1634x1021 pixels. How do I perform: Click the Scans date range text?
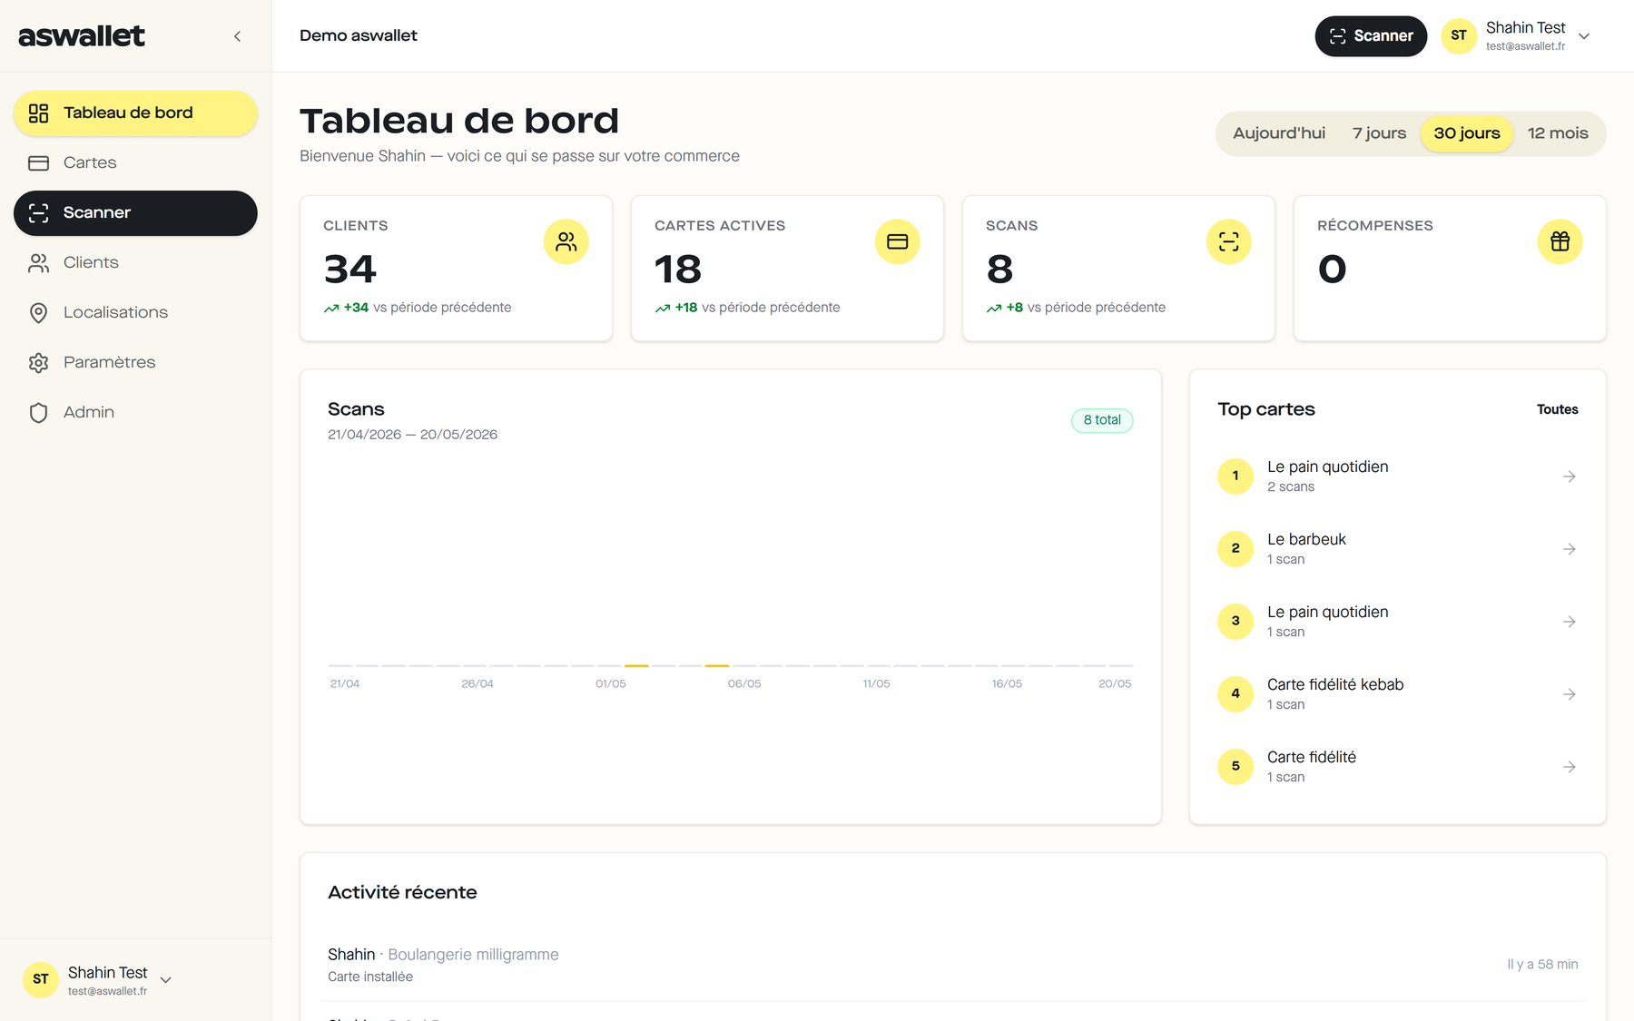[412, 435]
